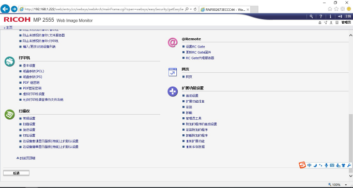Click the green scanner section icon
The width and height of the screenshot is (353, 188).
9,114
